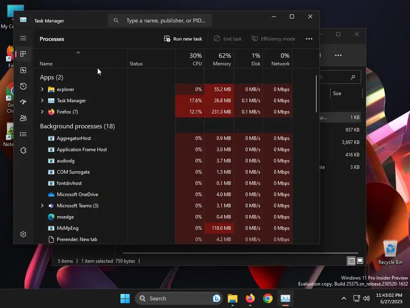Select the Application Frame Host process row
Image resolution: width=410 pixels, height=308 pixels.
point(163,150)
